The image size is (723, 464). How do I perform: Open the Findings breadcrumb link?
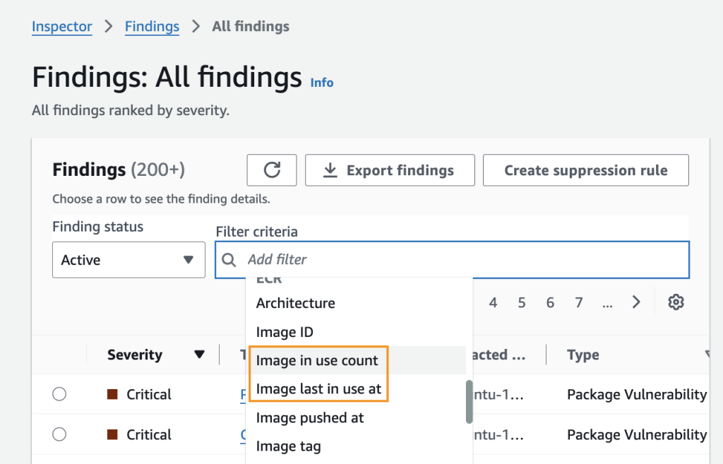(x=152, y=27)
